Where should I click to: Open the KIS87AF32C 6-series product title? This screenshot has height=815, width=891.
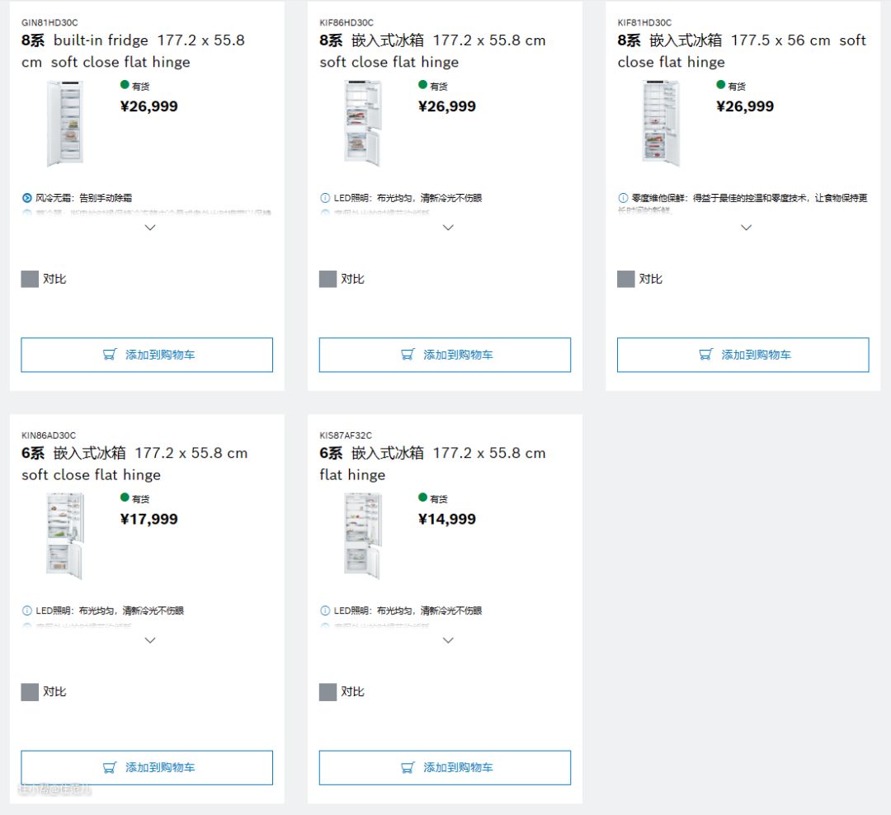click(432, 463)
